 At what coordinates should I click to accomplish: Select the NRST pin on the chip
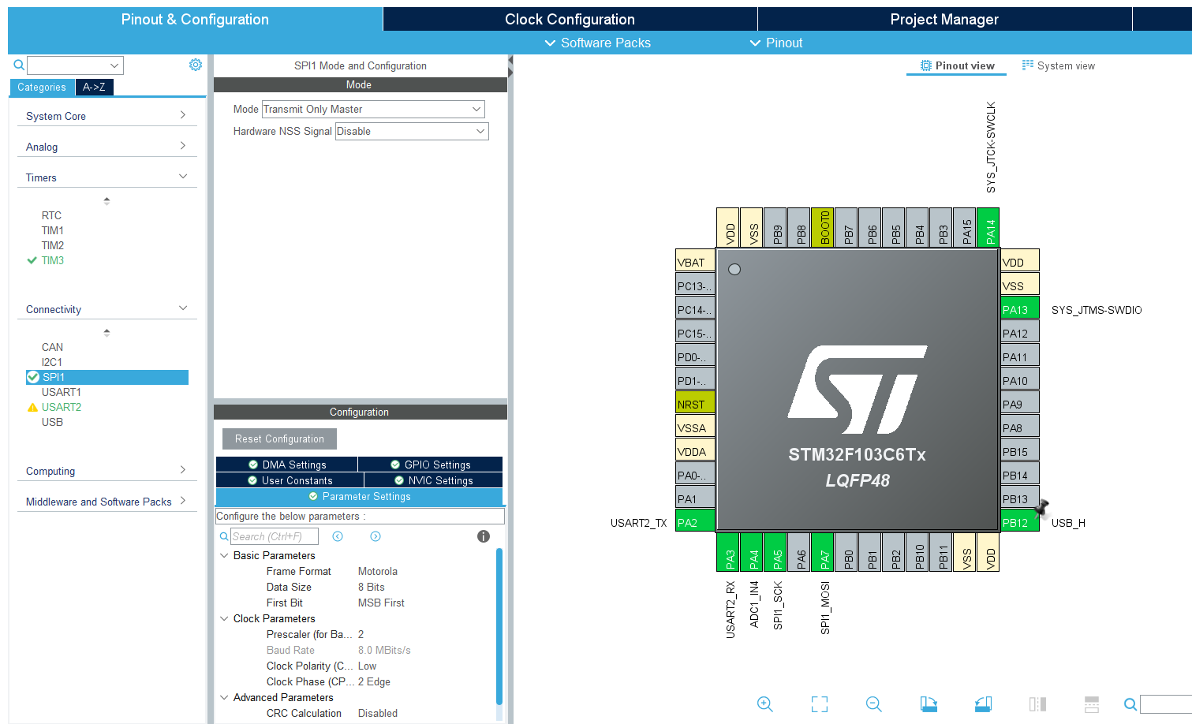click(x=695, y=404)
